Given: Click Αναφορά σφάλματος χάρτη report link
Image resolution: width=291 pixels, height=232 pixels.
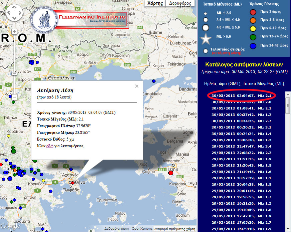Looking at the screenshot, I should (x=174, y=229).
